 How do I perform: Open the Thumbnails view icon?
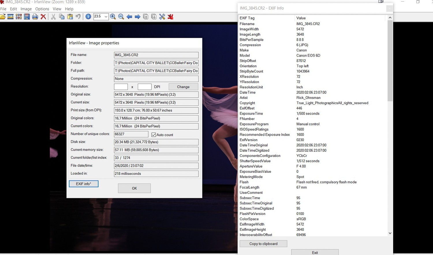point(19,17)
